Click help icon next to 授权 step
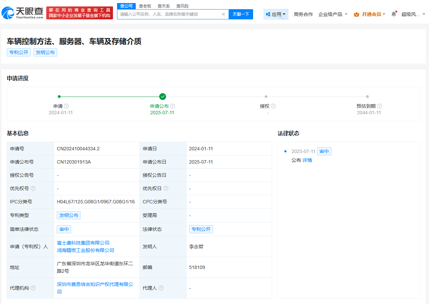 [x=273, y=106]
